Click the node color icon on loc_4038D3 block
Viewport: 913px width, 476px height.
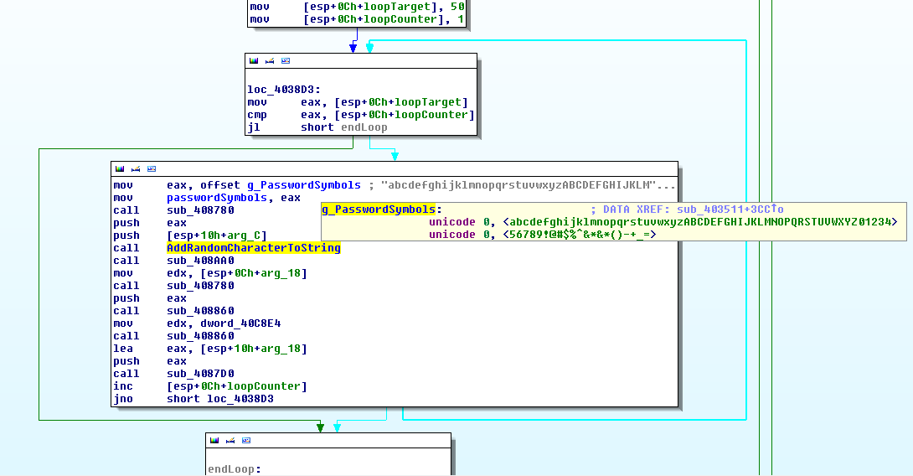[x=253, y=60]
